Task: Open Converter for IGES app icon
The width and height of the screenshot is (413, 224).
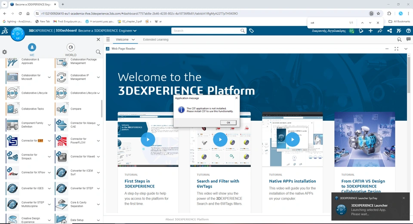Action: pyautogui.click(x=12, y=188)
